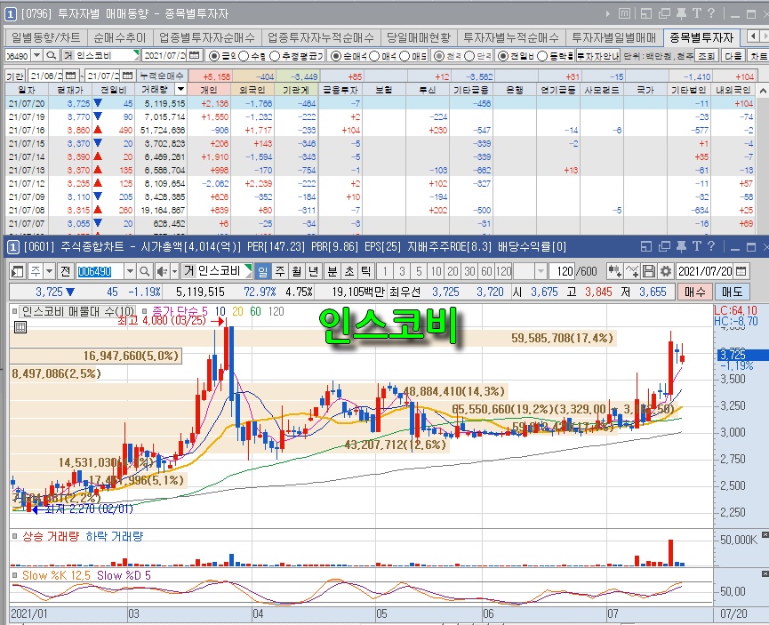Click the Slow %K indicator color square
The image size is (769, 625).
(x=14, y=575)
